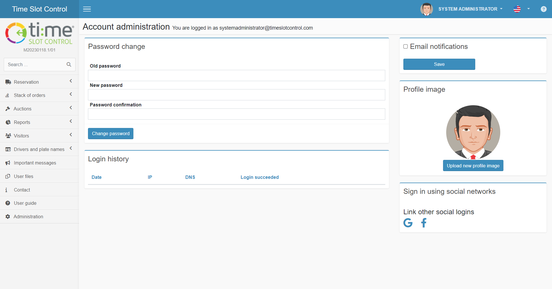
Task: Open the Administration gear icon
Action: pyautogui.click(x=8, y=217)
